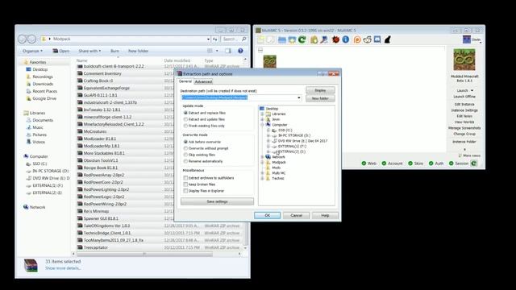This screenshot has height=290, width=516.
Task: Open destination path dropdown arrow
Action: tap(299, 97)
